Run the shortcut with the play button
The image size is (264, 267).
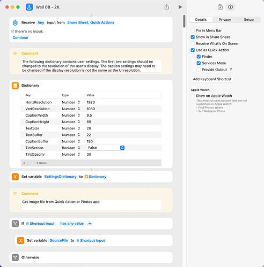coord(180,7)
